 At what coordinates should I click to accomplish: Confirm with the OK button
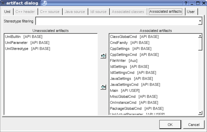point(170,124)
